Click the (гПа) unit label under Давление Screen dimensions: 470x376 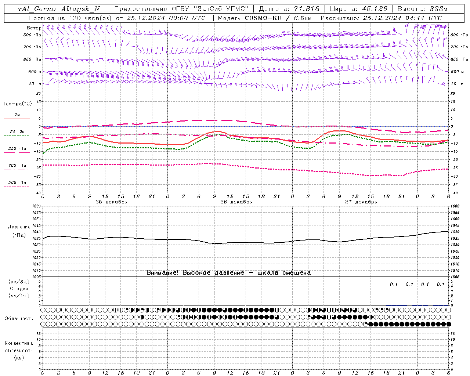[19, 235]
